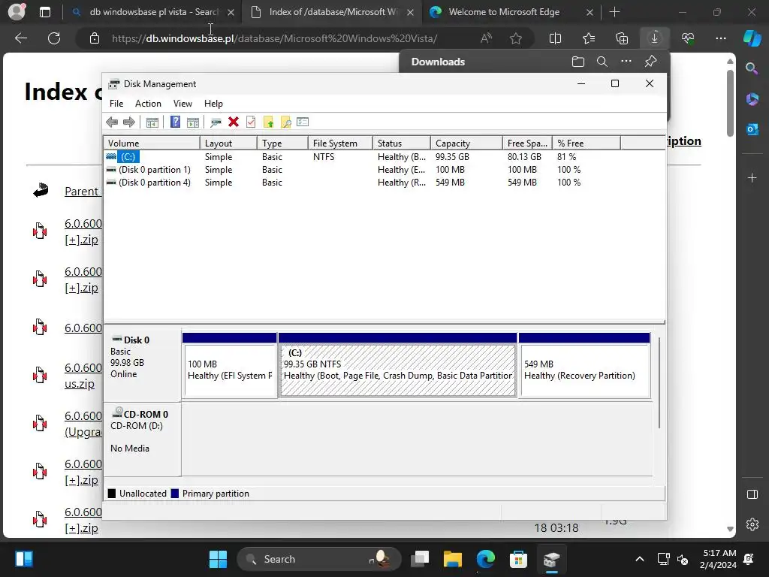
Task: Click the browser Back arrow
Action: 21,38
